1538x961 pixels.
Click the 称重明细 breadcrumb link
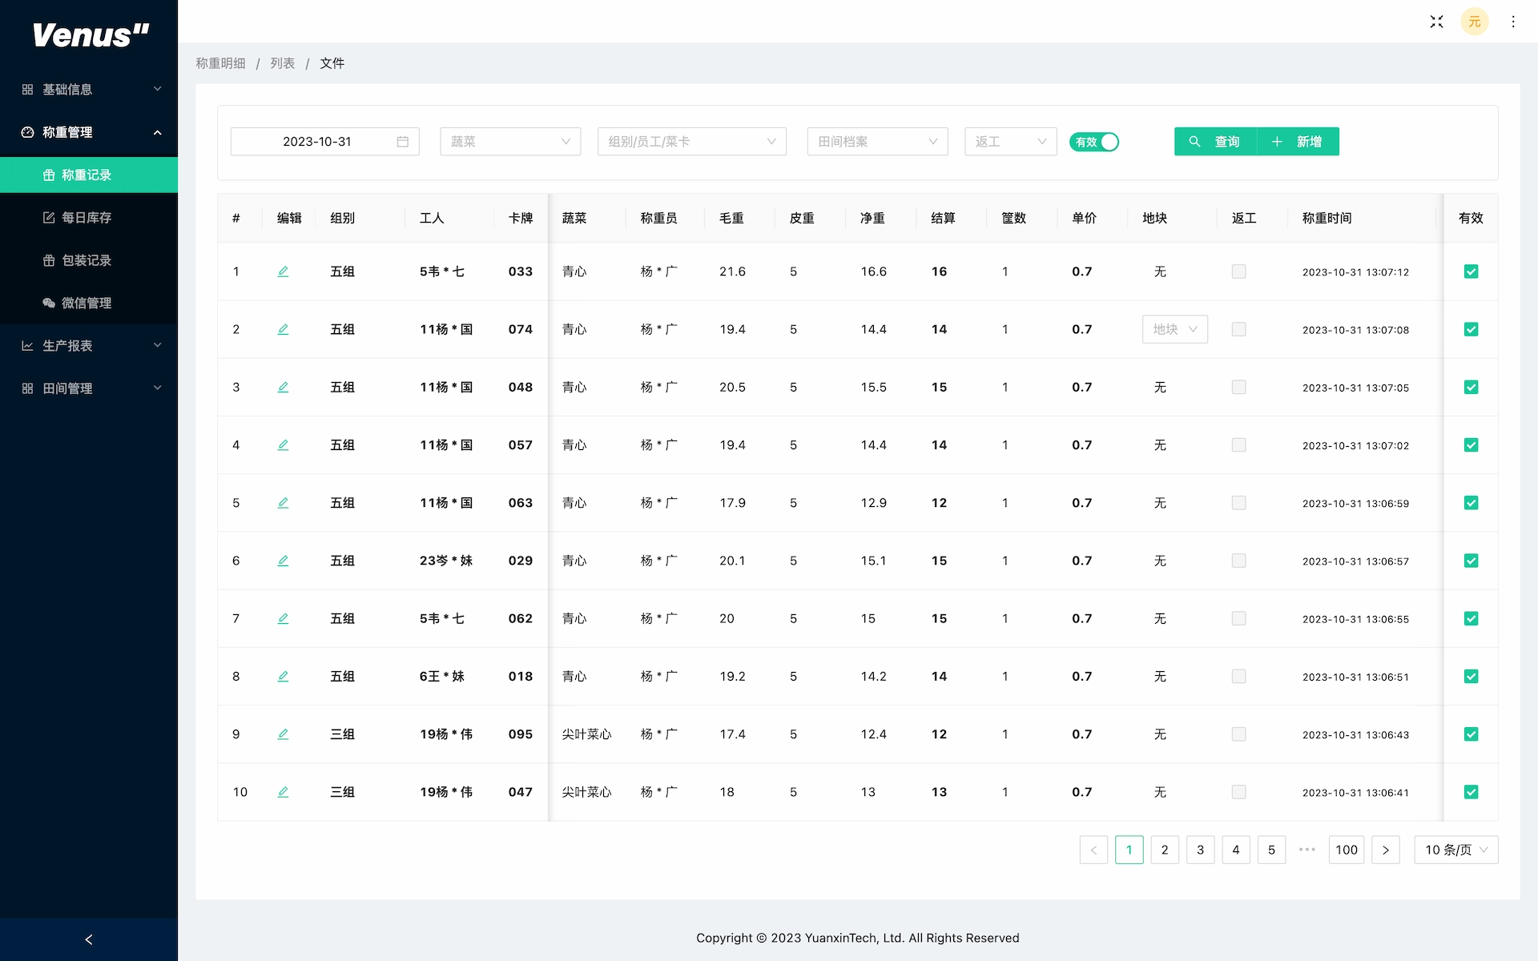[x=221, y=63]
